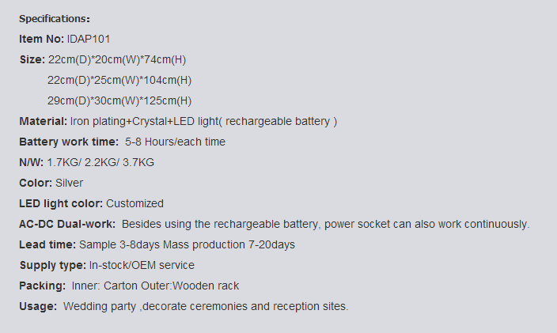Click the sentence about power socket working continuously
Viewport: 557px width, 333px height.
pos(325,225)
